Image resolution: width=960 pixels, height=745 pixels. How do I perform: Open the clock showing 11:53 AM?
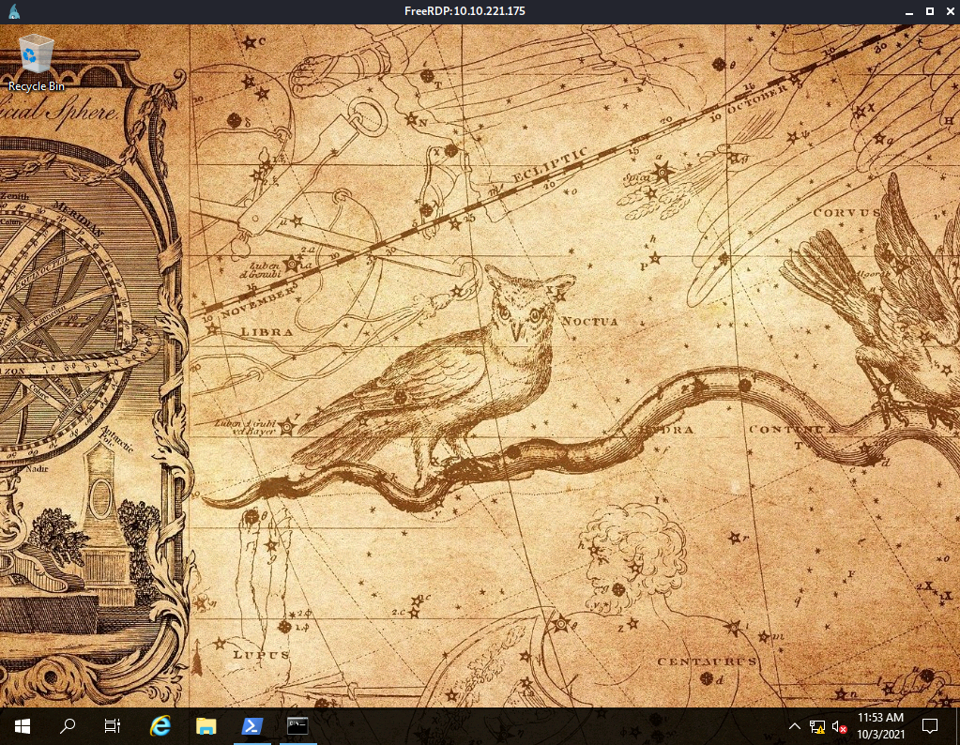tap(880, 726)
